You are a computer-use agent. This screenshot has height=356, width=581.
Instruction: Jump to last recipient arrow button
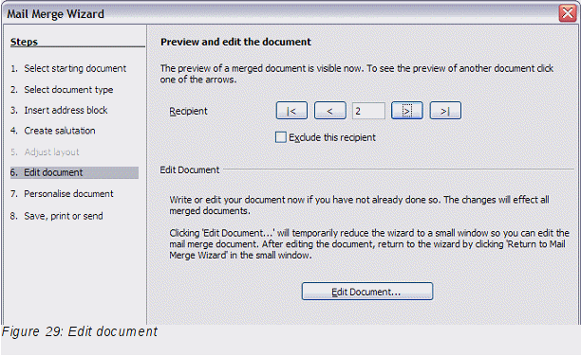click(445, 111)
